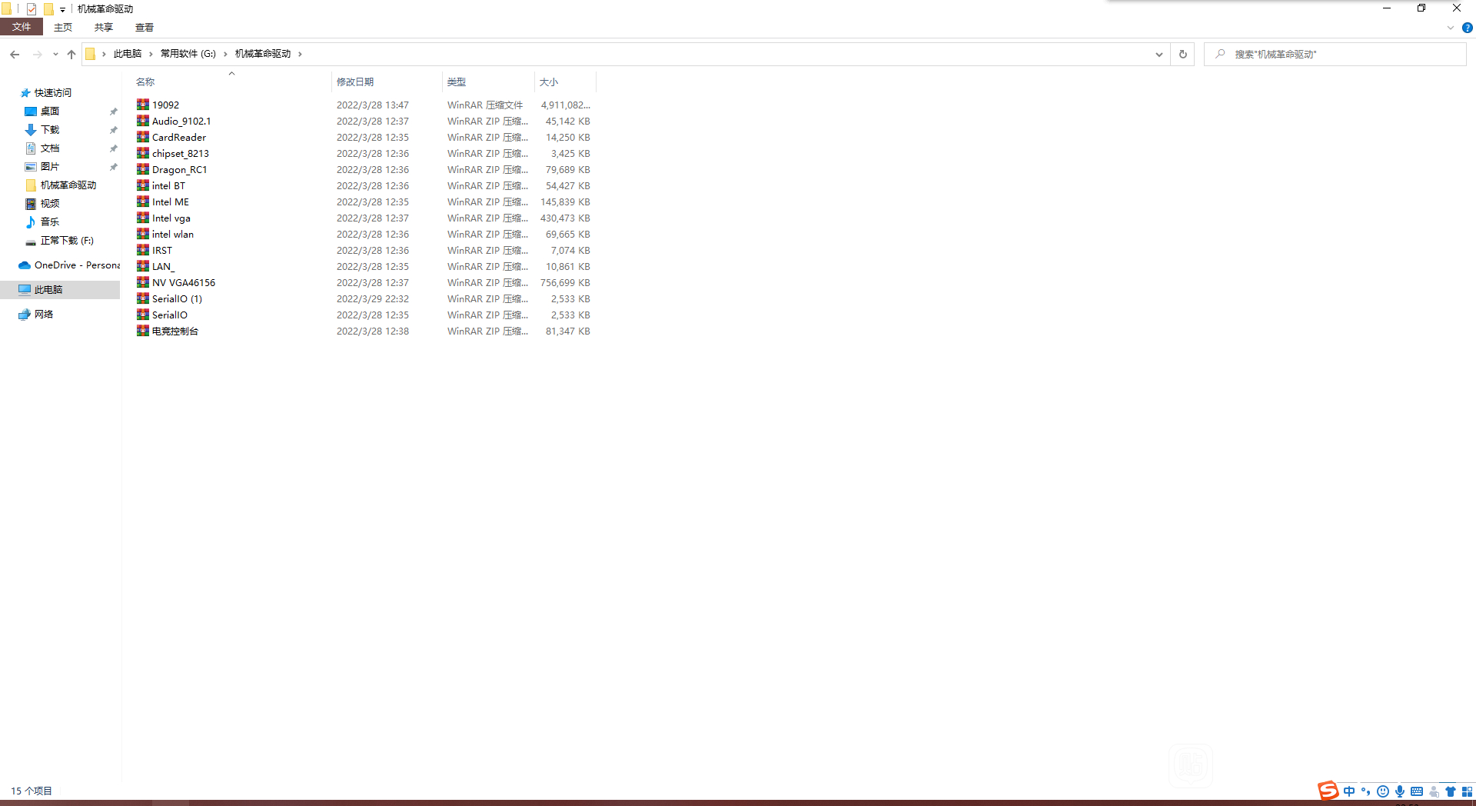Select the NV VGA46156 archive icon

143,282
